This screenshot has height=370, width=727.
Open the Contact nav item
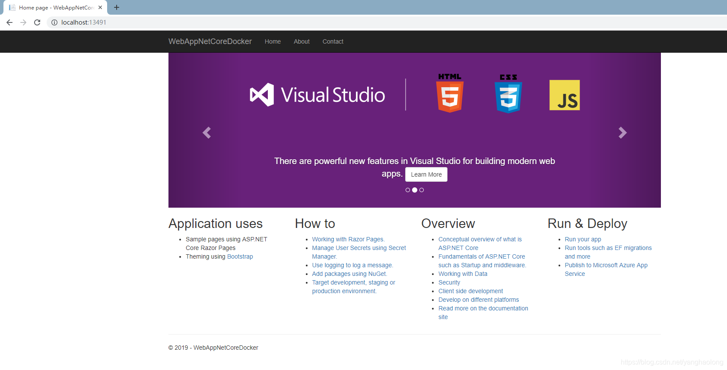tap(333, 41)
